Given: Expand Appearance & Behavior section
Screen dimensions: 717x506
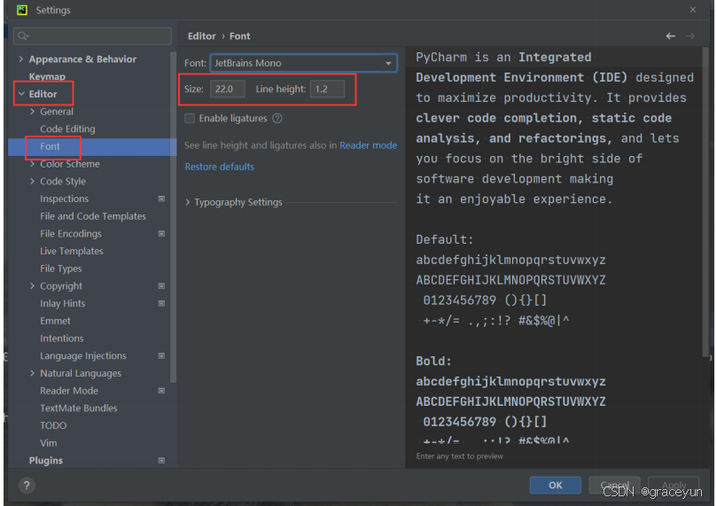Looking at the screenshot, I should (21, 59).
